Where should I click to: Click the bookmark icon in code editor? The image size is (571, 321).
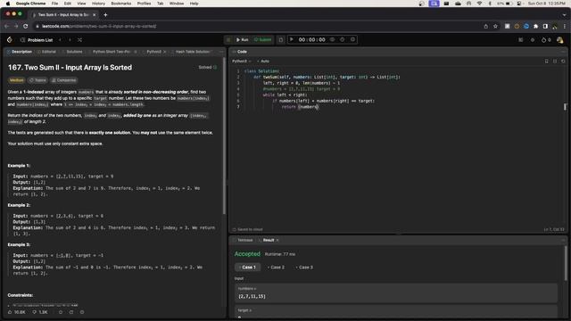point(547,62)
